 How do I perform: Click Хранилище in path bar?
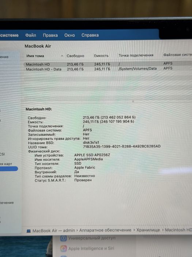148,230
